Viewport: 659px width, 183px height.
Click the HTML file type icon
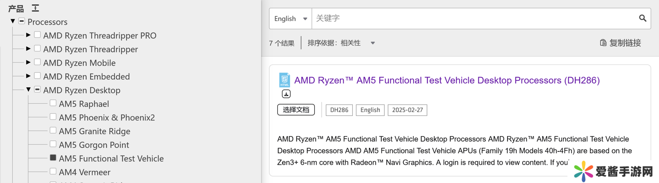click(284, 80)
